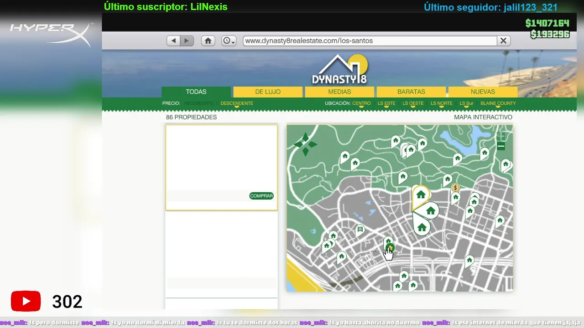The width and height of the screenshot is (584, 328).
Task: Select the house marker just above the cursor marker
Action: pyautogui.click(x=388, y=241)
